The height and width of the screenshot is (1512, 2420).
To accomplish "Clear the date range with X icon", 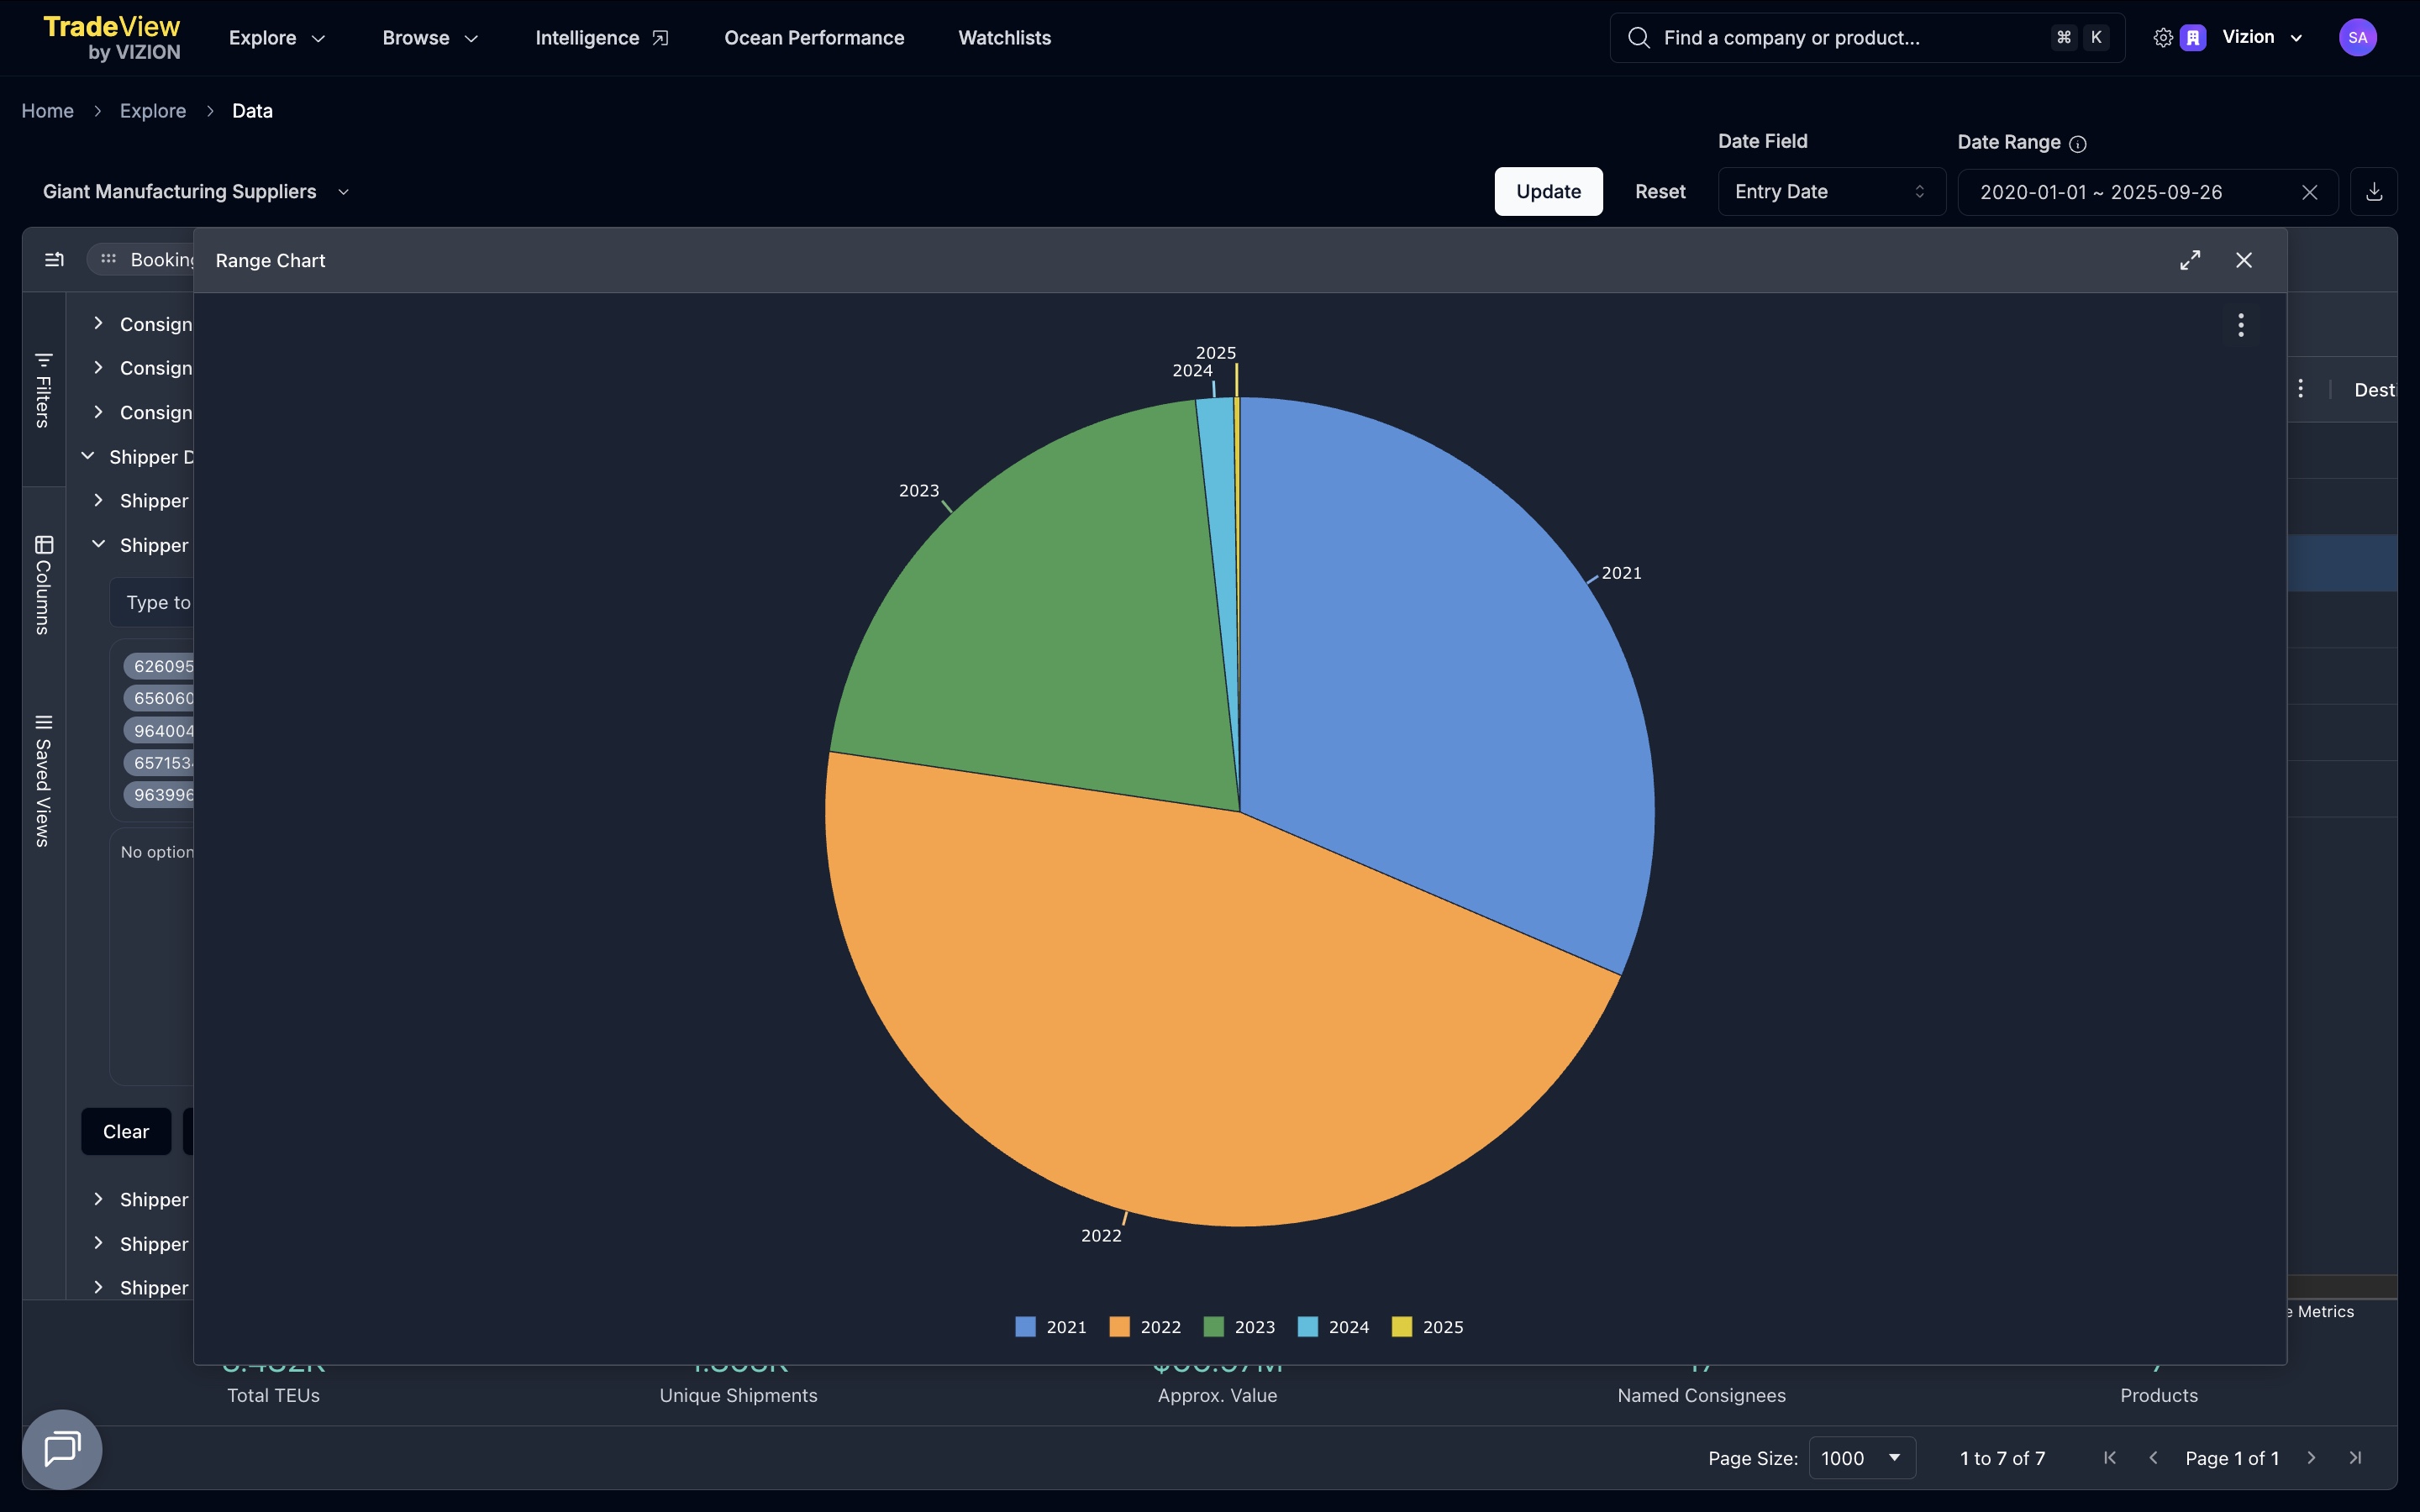I will pyautogui.click(x=2309, y=192).
